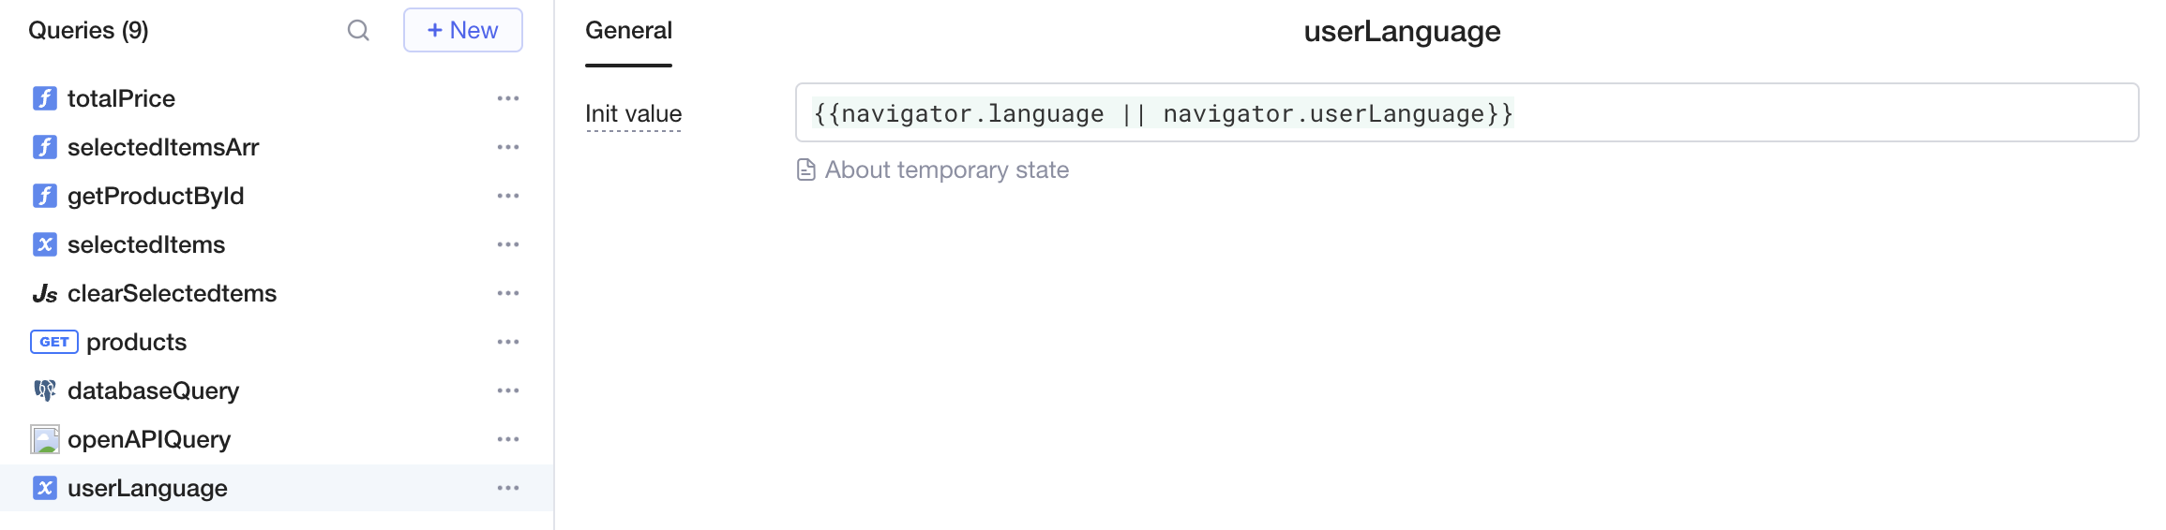Click the userLanguage title to rename it

point(1402,31)
